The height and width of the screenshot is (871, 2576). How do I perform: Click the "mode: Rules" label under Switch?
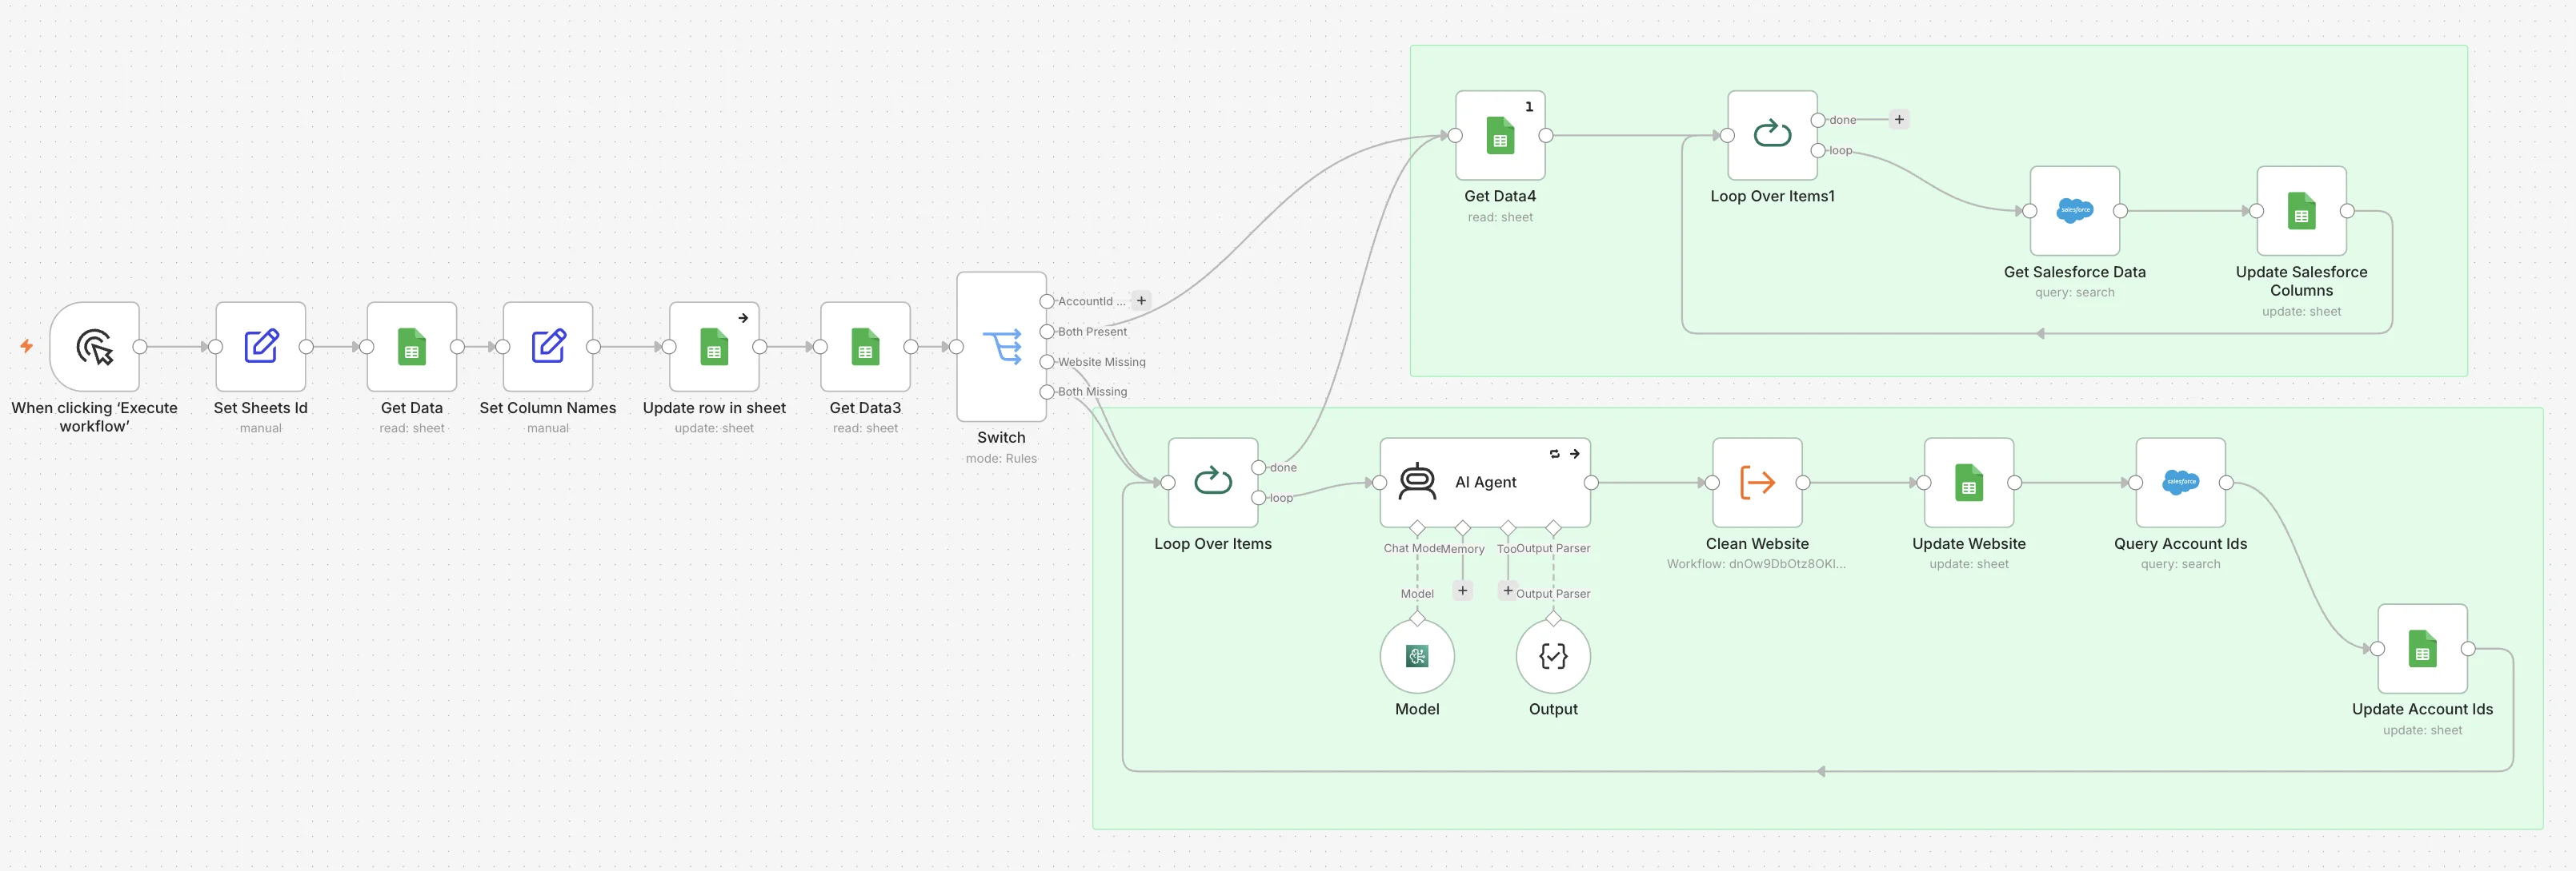pyautogui.click(x=1001, y=459)
